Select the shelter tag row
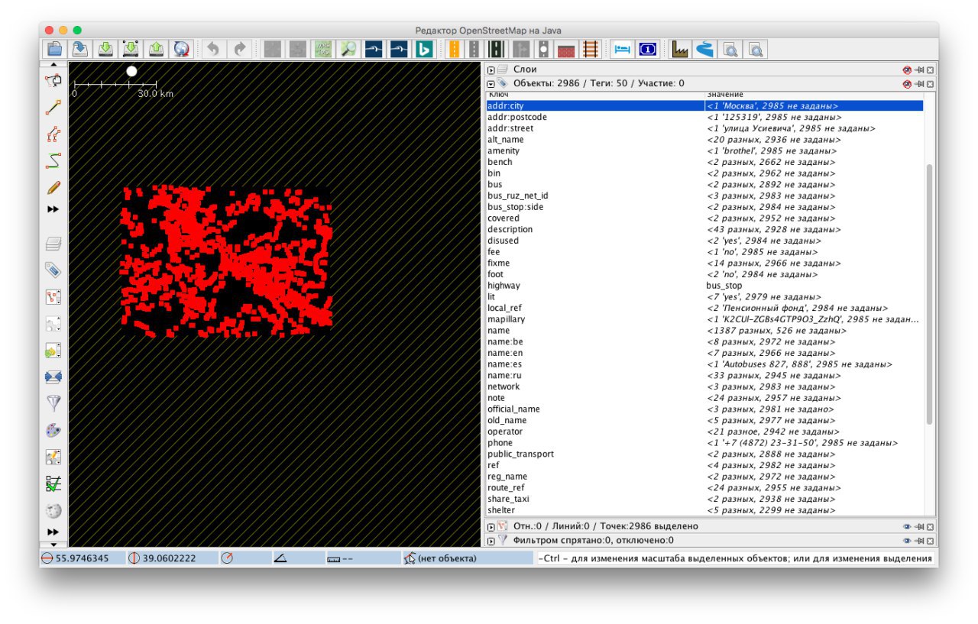 click(704, 510)
